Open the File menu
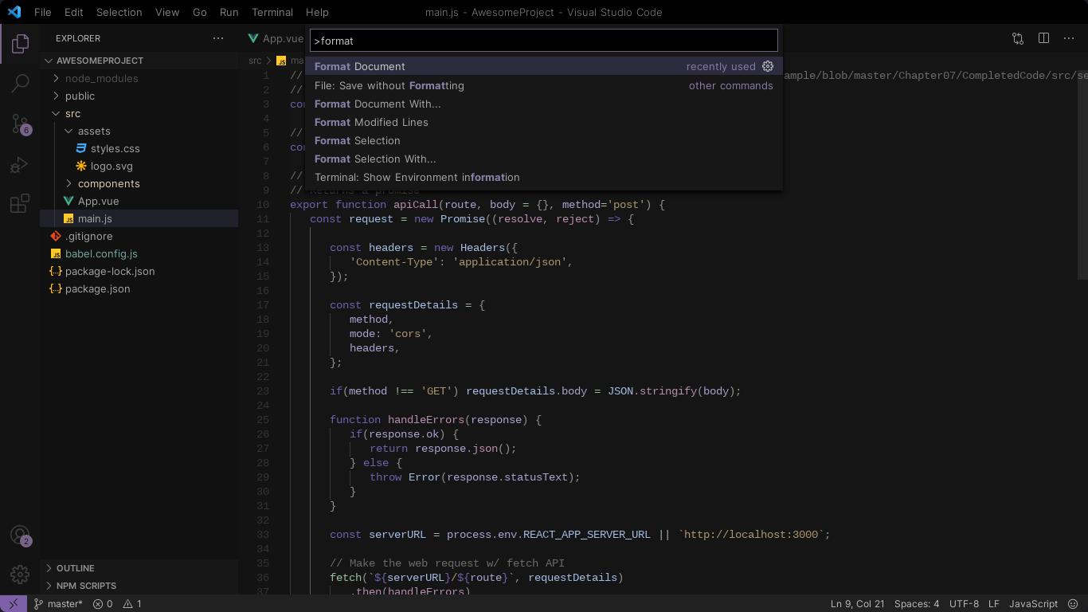The width and height of the screenshot is (1088, 612). (42, 12)
